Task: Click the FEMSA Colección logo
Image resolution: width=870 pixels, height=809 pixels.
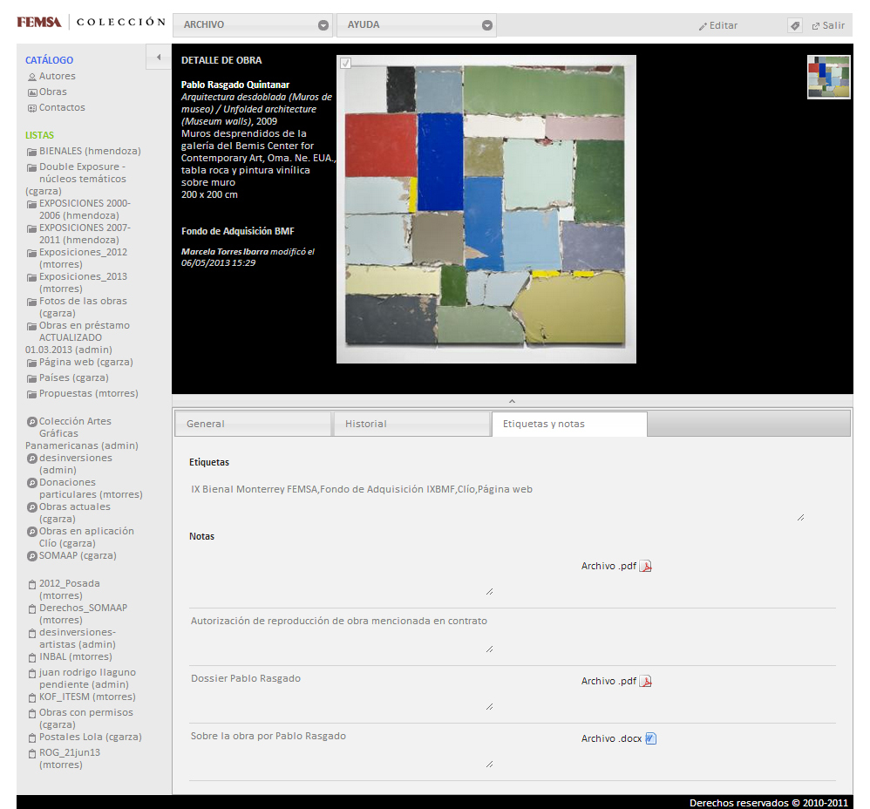Action: [x=92, y=22]
